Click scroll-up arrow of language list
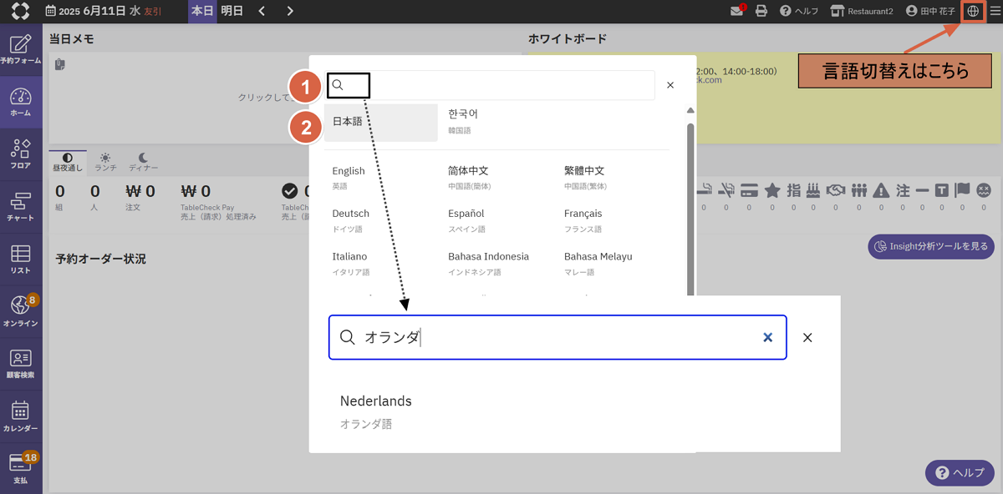Screen dimensions: 1003x494 [x=690, y=111]
